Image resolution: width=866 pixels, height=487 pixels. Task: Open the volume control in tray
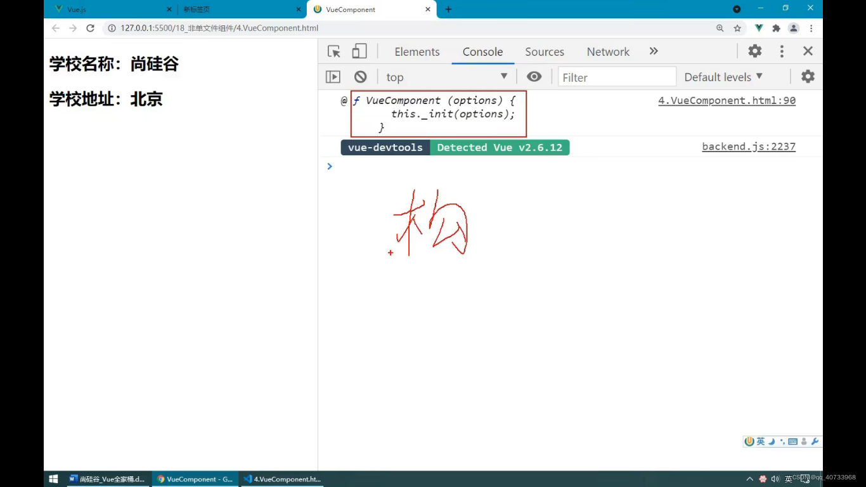coord(775,479)
